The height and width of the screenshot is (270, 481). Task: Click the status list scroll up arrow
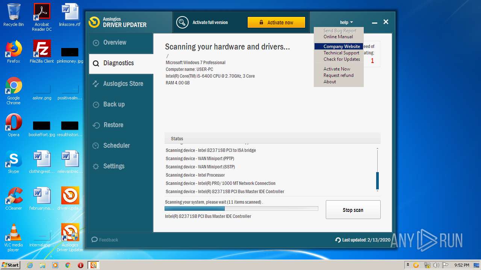point(377,149)
